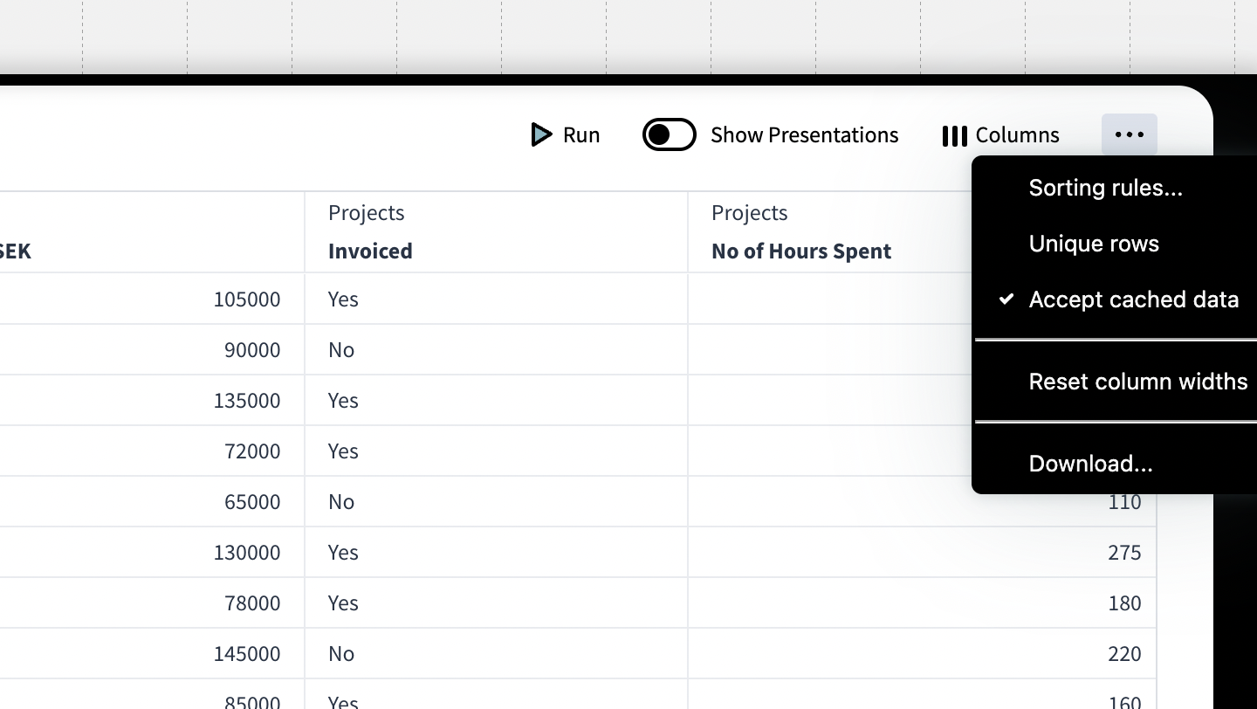The height and width of the screenshot is (709, 1257).
Task: Select Reset column widths
Action: (1137, 382)
